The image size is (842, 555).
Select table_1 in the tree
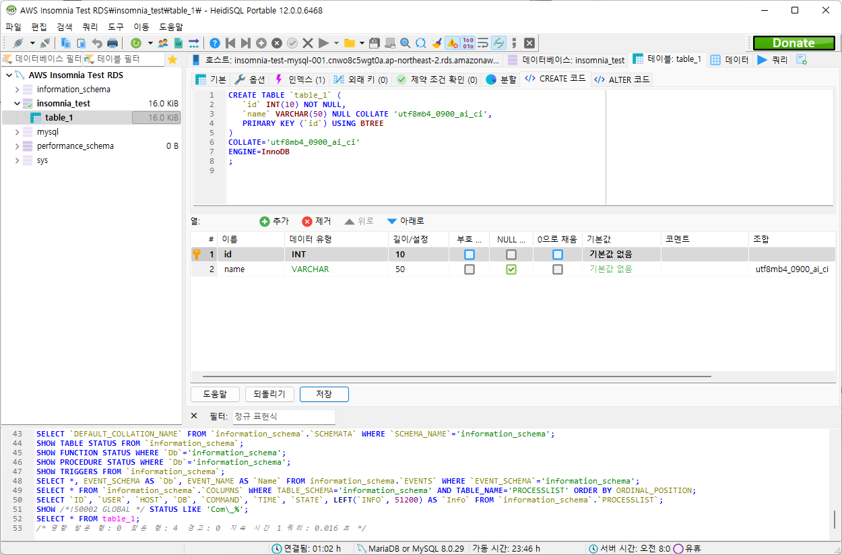tap(59, 117)
